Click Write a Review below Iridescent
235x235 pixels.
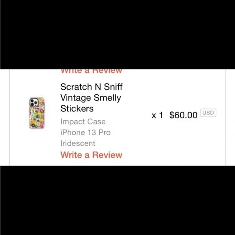tap(91, 155)
